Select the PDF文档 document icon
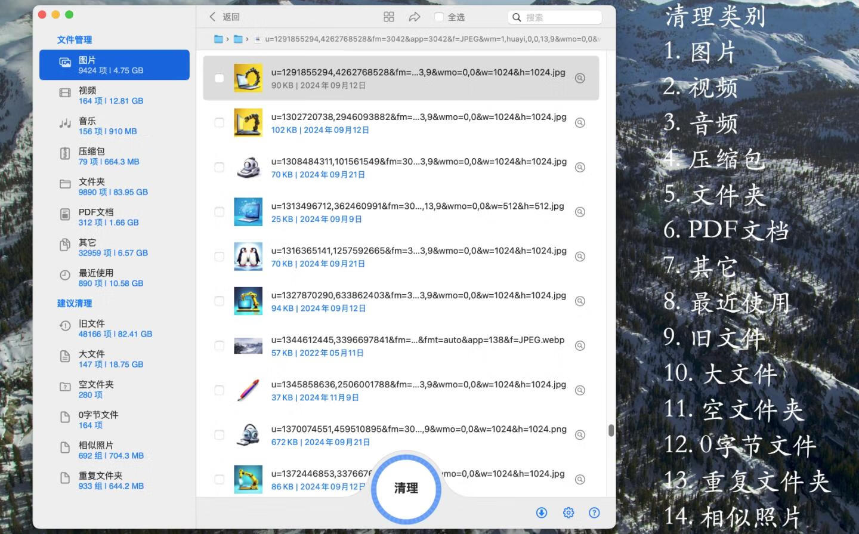Viewport: 859px width, 534px height. [65, 214]
